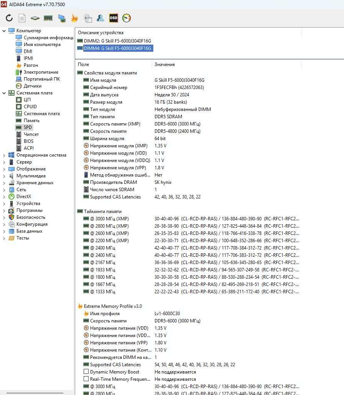The width and height of the screenshot is (344, 395).
Task: Select the Имя профиля row
Action: [189, 313]
